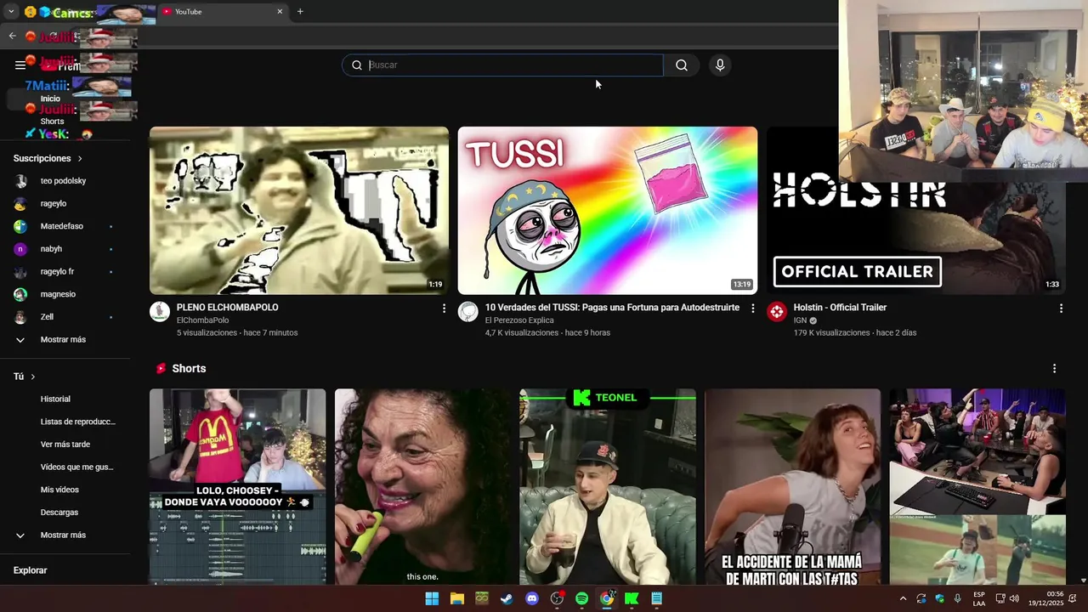
Task: Click the Explorar heading in sidebar
Action: point(30,570)
